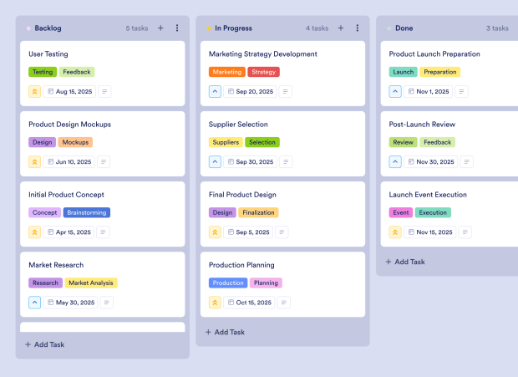Click priority icon on Supplier Selection card
This screenshot has height=377, width=518.
(216, 161)
